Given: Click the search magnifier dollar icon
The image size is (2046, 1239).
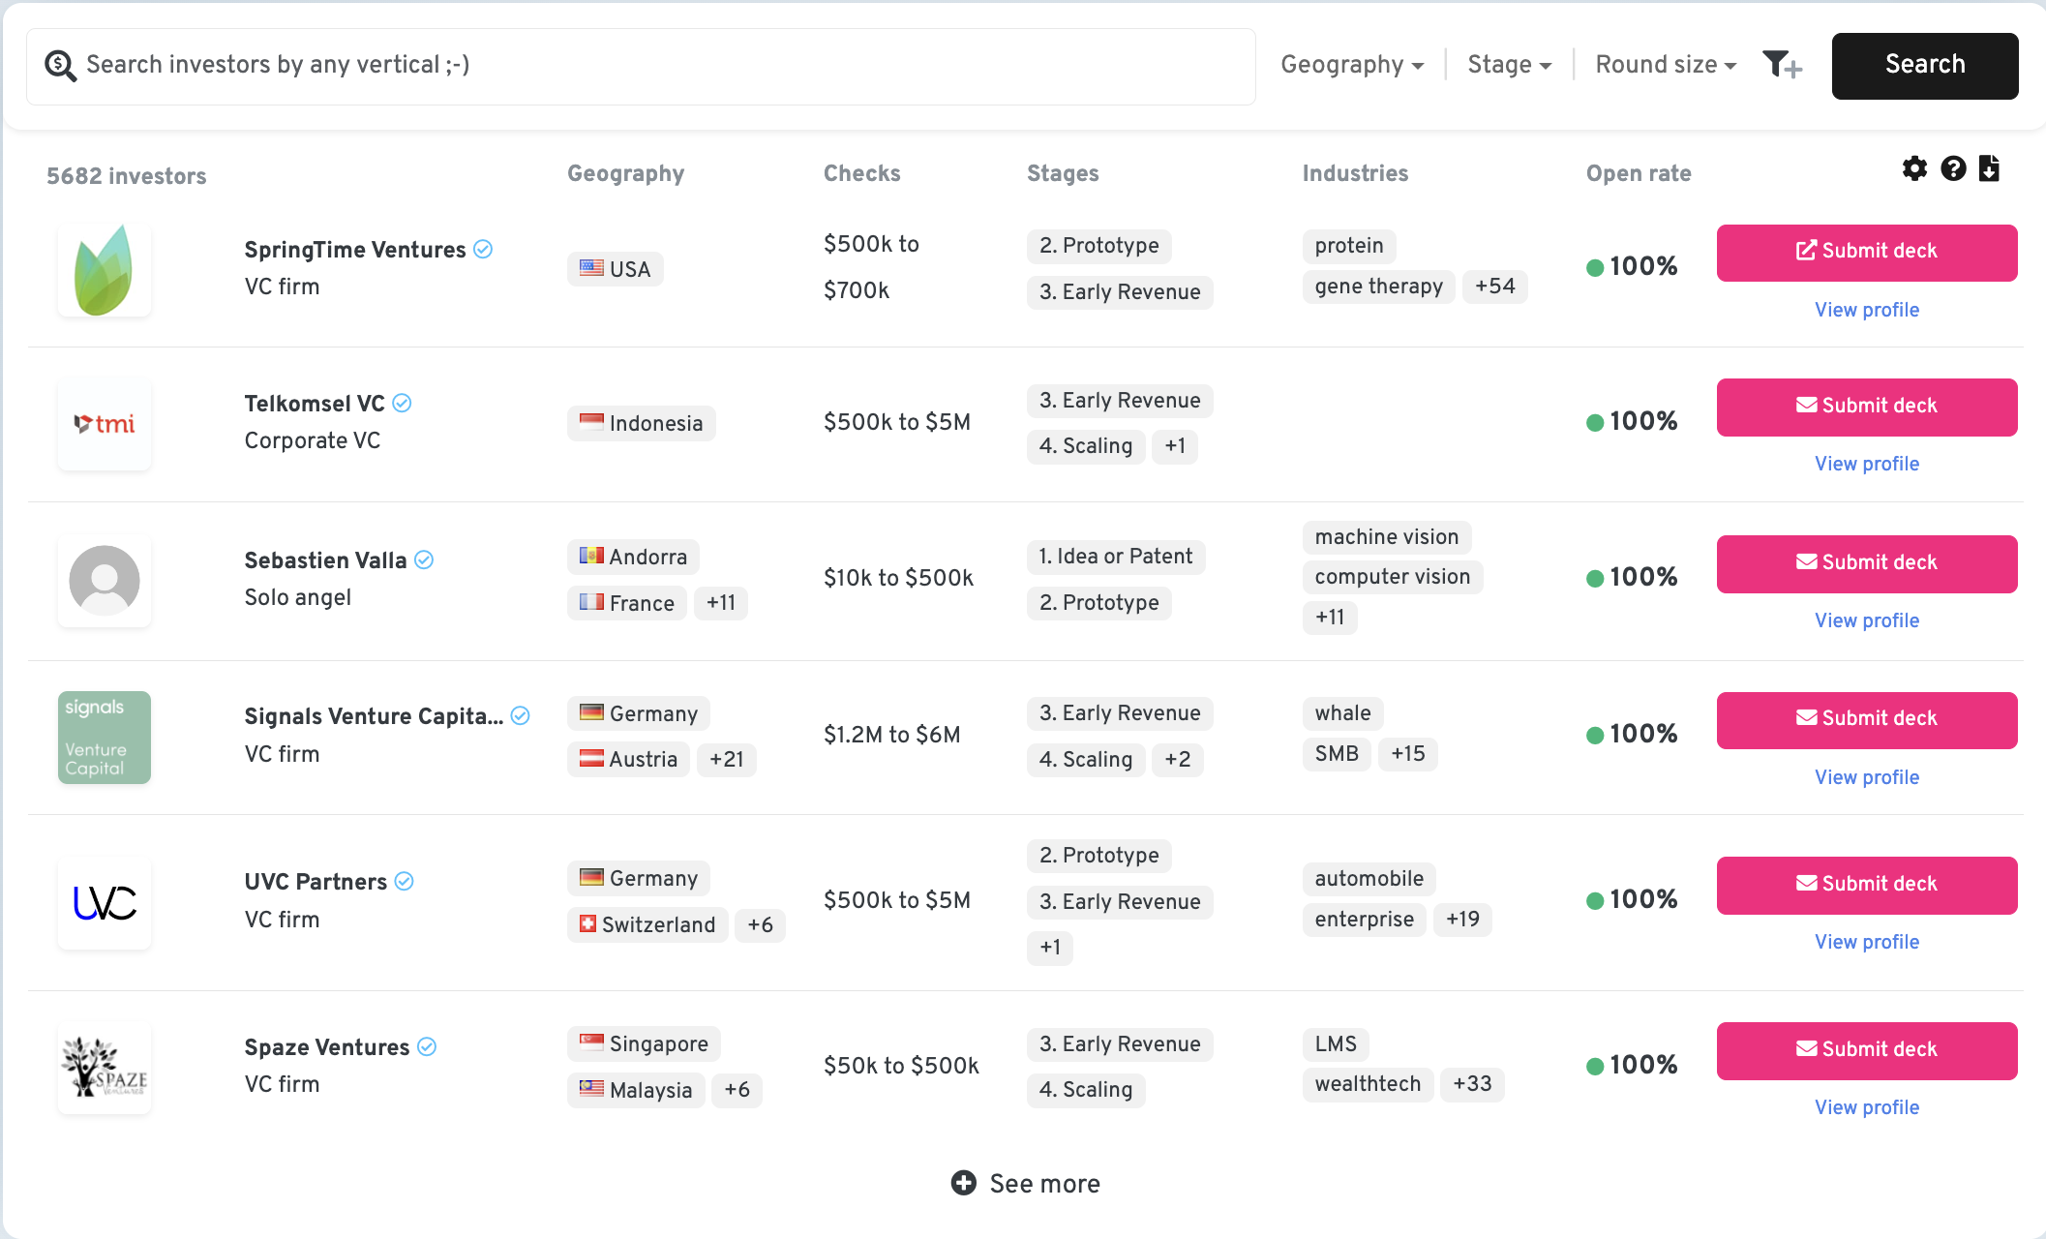Looking at the screenshot, I should pos(60,66).
